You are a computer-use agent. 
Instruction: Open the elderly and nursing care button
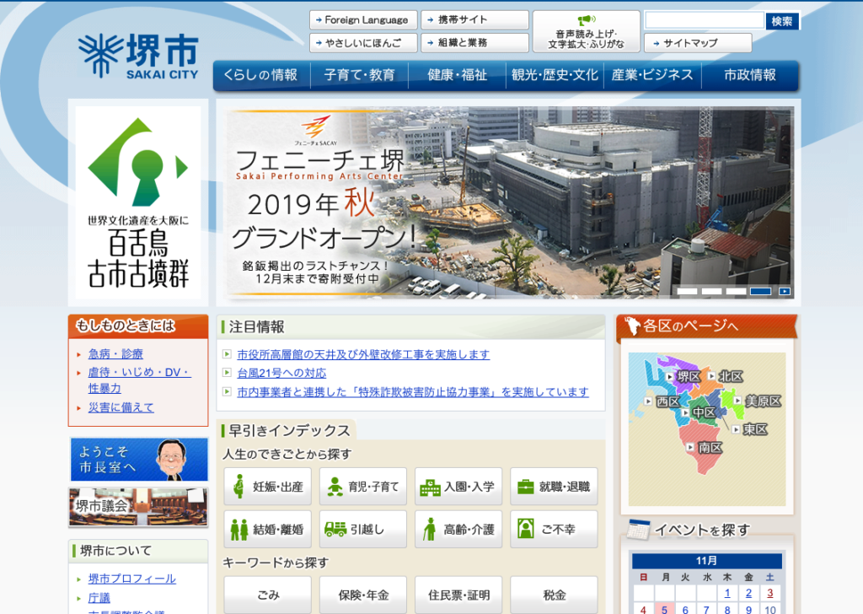[458, 530]
